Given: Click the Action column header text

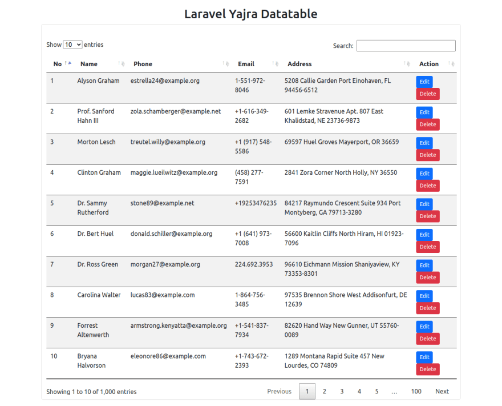Looking at the screenshot, I should point(429,64).
